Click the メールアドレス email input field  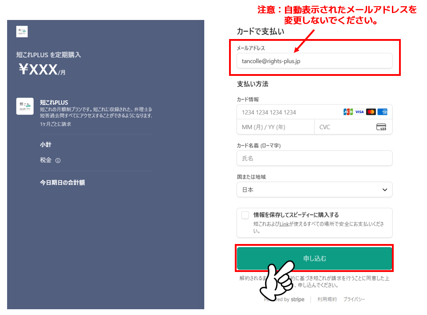[314, 61]
